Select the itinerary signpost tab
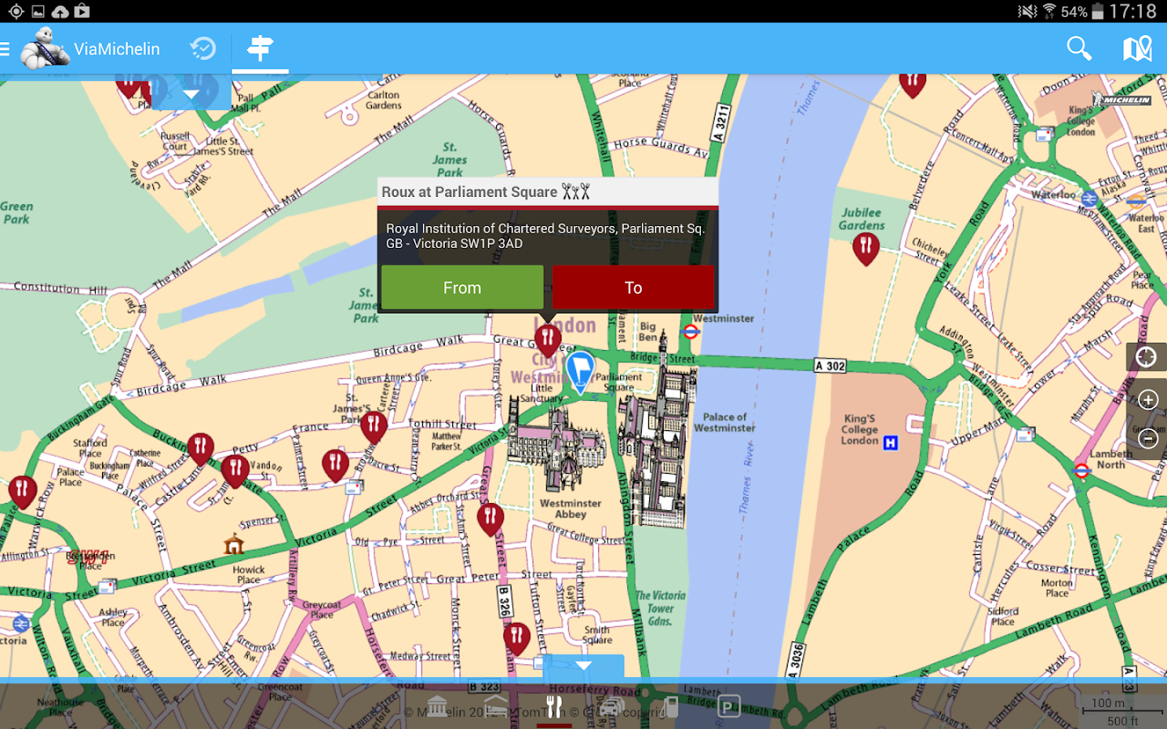1167x729 pixels. pos(260,49)
